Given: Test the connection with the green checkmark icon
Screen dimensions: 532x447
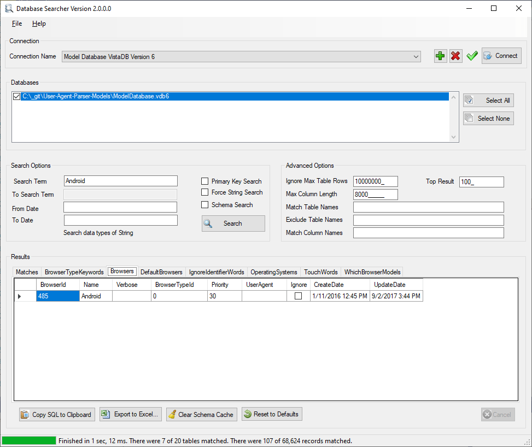Looking at the screenshot, I should [471, 56].
